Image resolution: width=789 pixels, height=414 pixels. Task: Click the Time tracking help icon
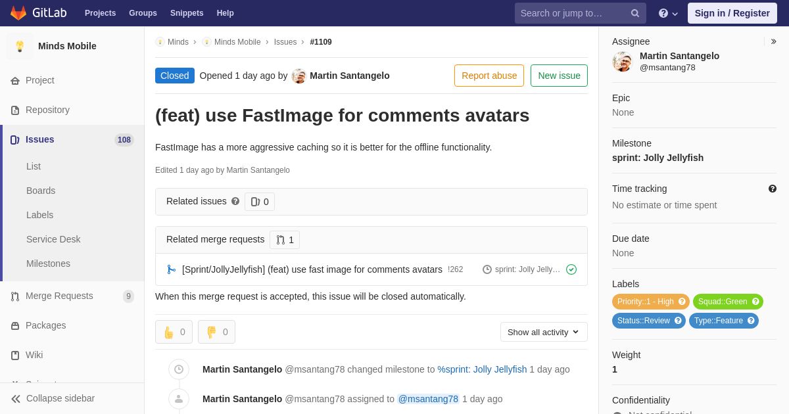click(773, 189)
